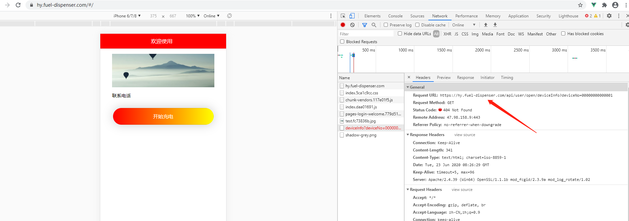629x221 pixels.
Task: Open device toolbar Online throttling dropdown
Action: [211, 16]
